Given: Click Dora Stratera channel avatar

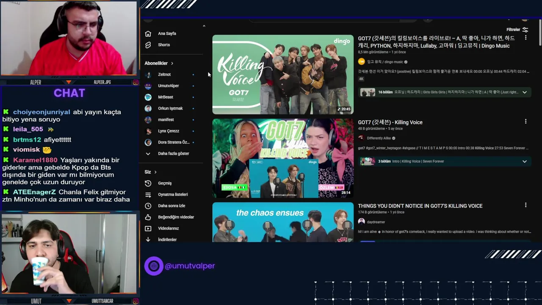Looking at the screenshot, I should click(148, 142).
